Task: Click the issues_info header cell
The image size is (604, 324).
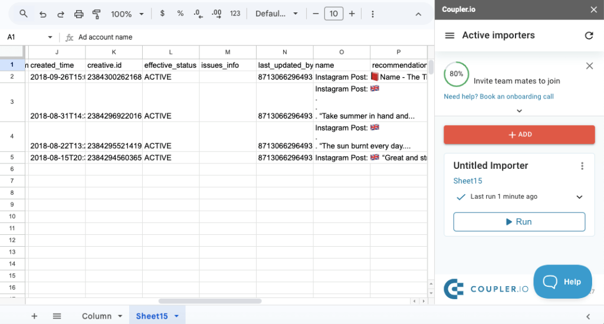Action: tap(228, 65)
